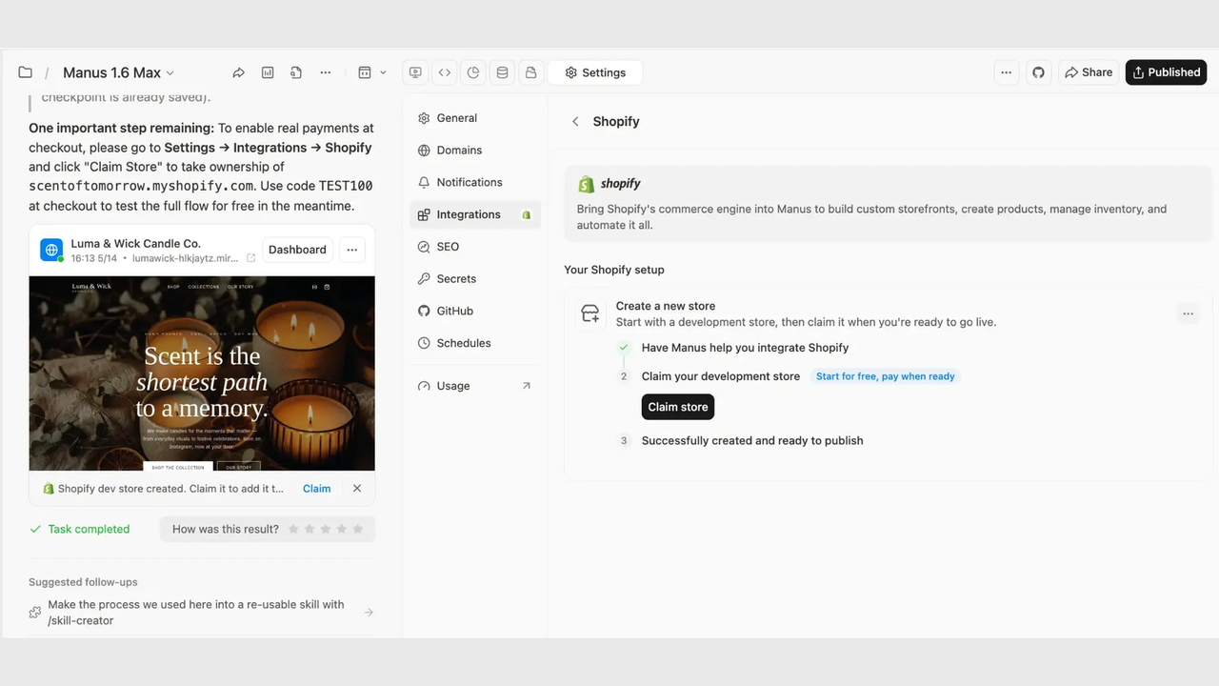
Task: Click the Shopify bag icon in the dev store notice
Action: point(49,489)
